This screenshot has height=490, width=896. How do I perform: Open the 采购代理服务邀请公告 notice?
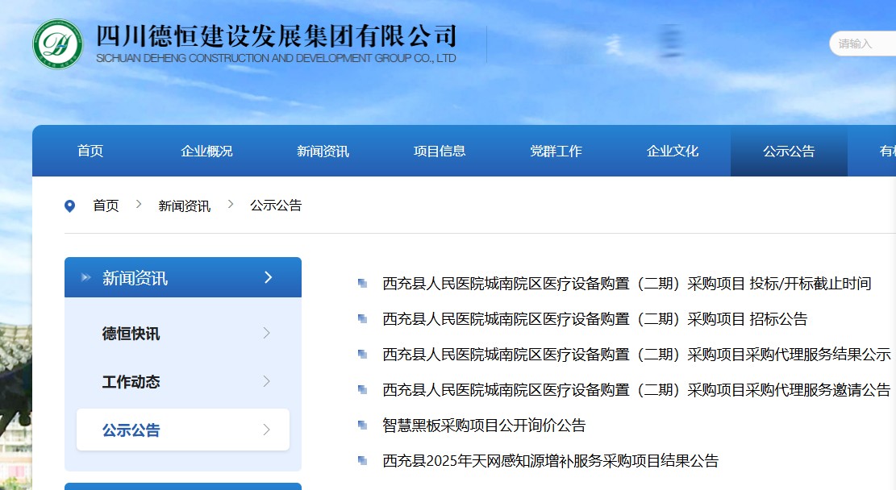(636, 389)
